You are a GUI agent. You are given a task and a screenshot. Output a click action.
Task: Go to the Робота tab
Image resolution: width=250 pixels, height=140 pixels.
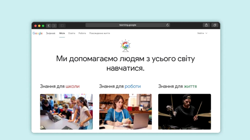click(x=82, y=33)
